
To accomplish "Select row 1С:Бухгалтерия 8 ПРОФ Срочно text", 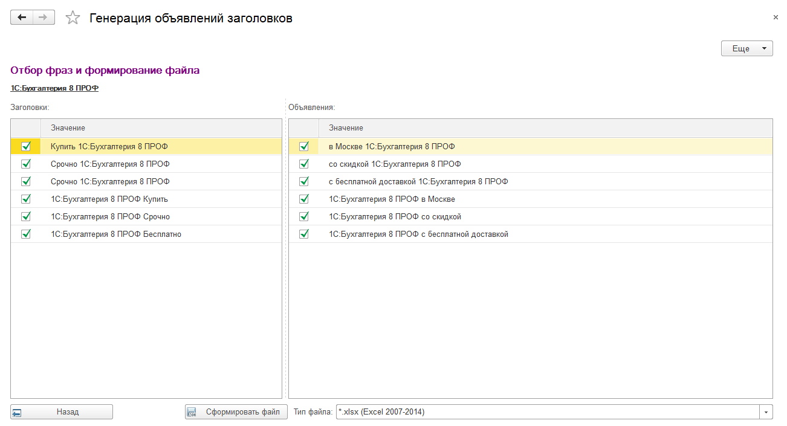I will pos(110,216).
